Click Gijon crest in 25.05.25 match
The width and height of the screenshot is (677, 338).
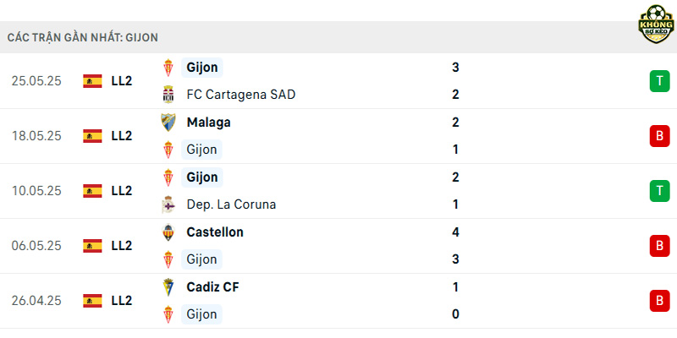tap(168, 68)
